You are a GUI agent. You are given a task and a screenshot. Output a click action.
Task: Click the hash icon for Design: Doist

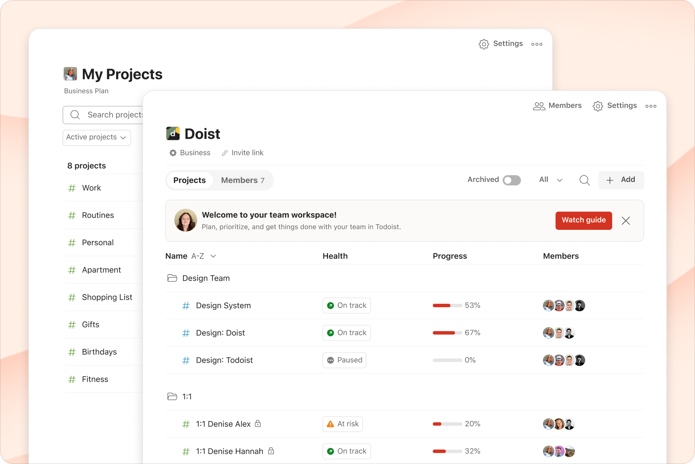click(x=186, y=333)
